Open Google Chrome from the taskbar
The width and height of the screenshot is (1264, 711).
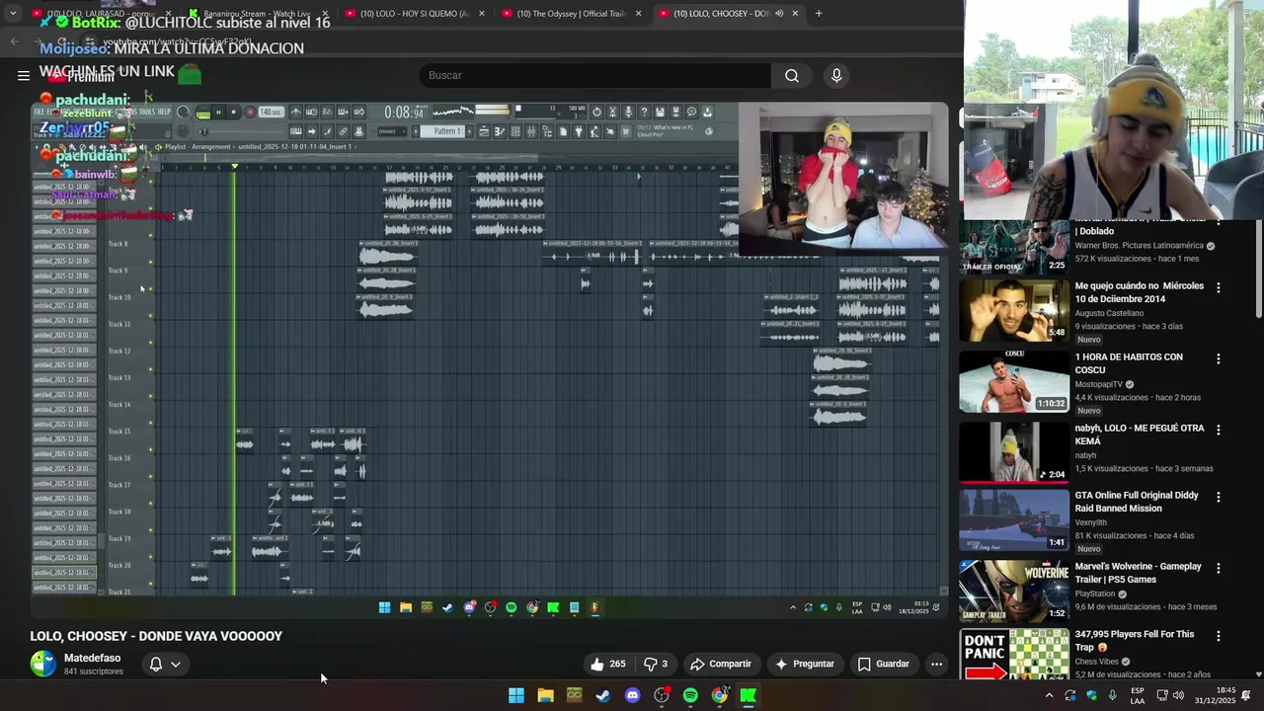pyautogui.click(x=720, y=695)
